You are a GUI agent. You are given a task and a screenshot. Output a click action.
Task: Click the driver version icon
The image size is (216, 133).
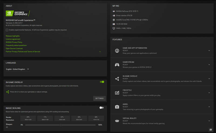[114, 16]
